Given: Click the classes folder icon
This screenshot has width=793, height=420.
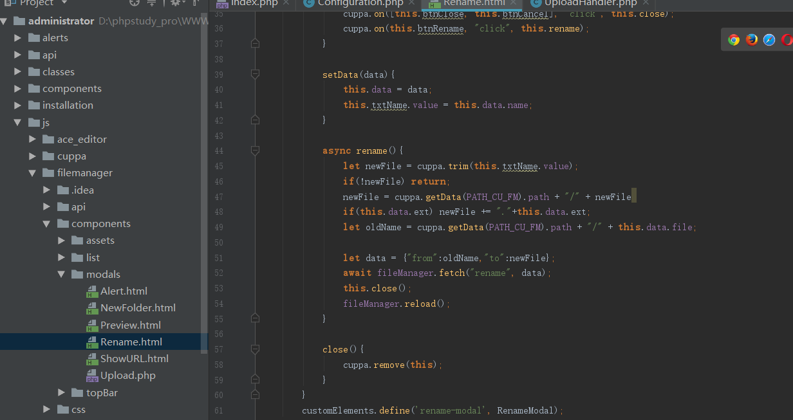Looking at the screenshot, I should tap(33, 72).
